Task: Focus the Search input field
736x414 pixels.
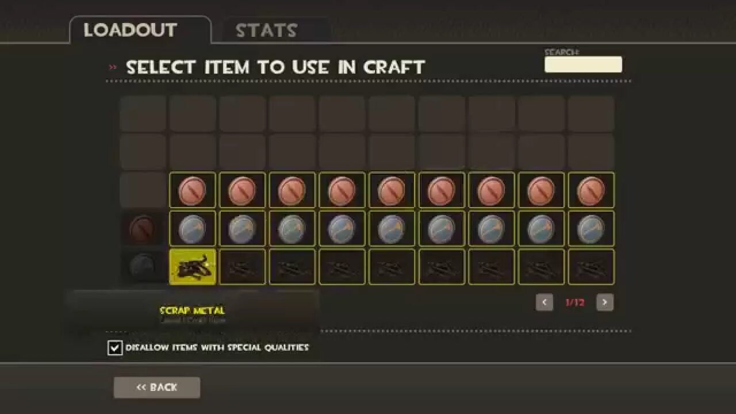Action: pyautogui.click(x=583, y=64)
